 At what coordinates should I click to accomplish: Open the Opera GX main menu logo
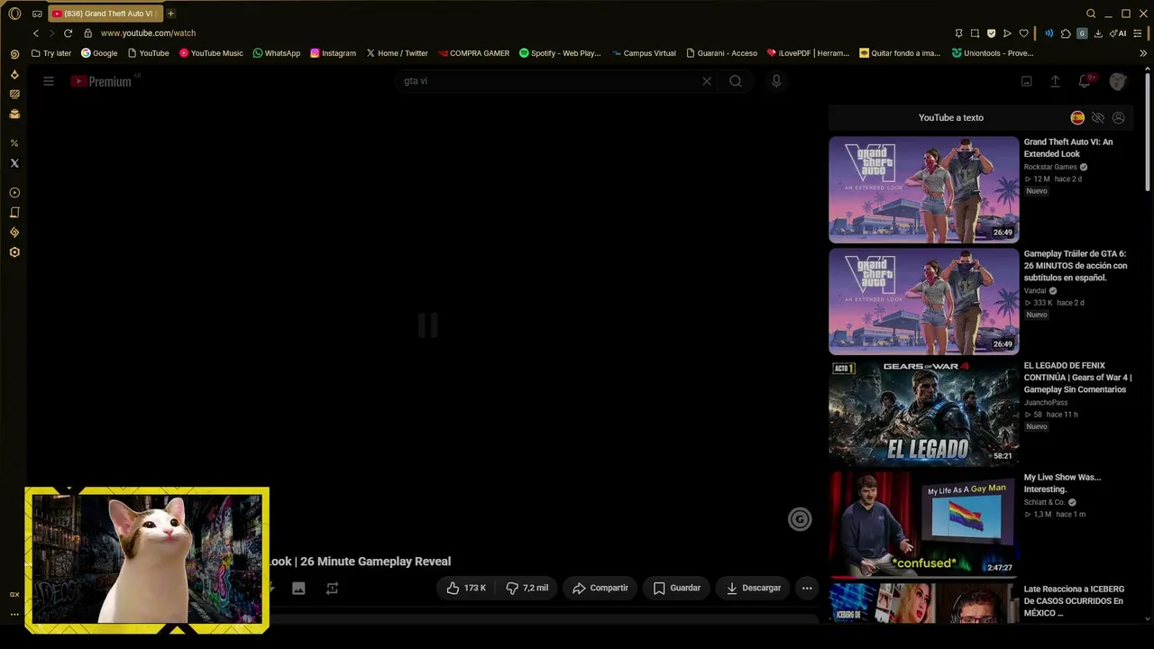click(14, 14)
